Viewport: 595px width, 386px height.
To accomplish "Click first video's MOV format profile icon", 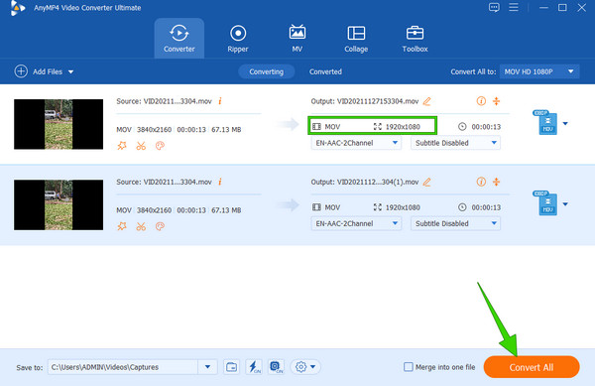I will [545, 123].
